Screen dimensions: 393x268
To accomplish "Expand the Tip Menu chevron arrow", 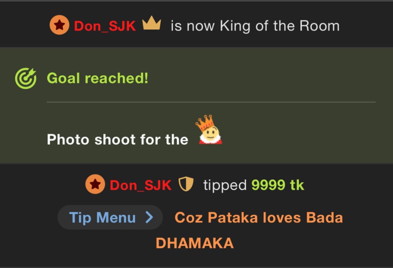I will coord(149,217).
